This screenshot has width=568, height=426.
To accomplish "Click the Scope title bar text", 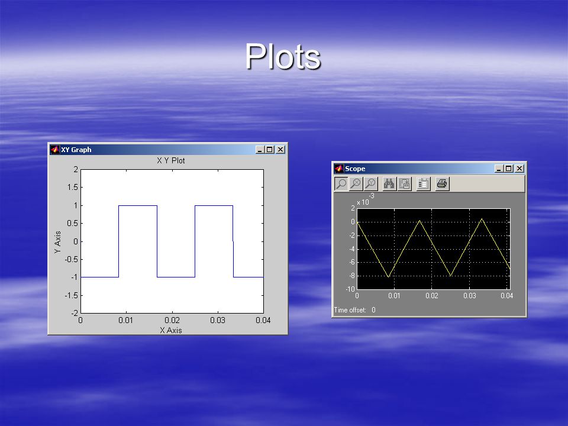I will pyautogui.click(x=355, y=169).
